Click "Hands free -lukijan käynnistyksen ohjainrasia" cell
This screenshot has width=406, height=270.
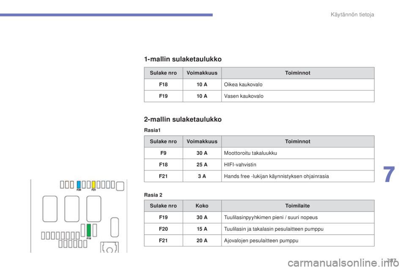[x=298, y=176]
